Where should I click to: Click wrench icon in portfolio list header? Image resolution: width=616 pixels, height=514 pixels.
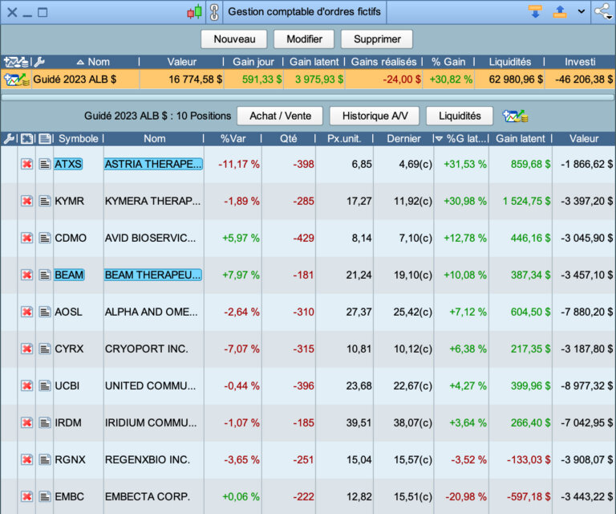point(39,62)
